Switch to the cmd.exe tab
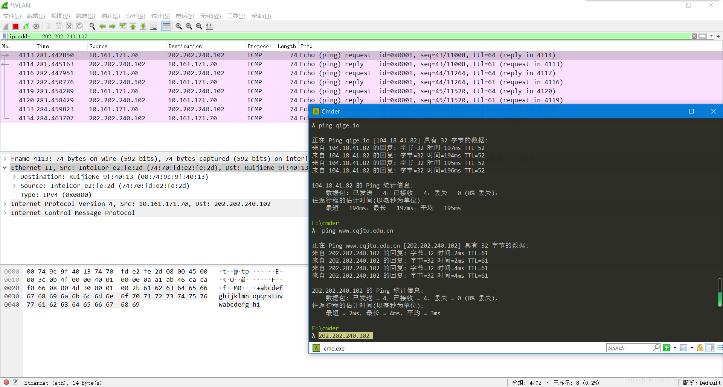Image resolution: width=723 pixels, height=387 pixels. 329,348
